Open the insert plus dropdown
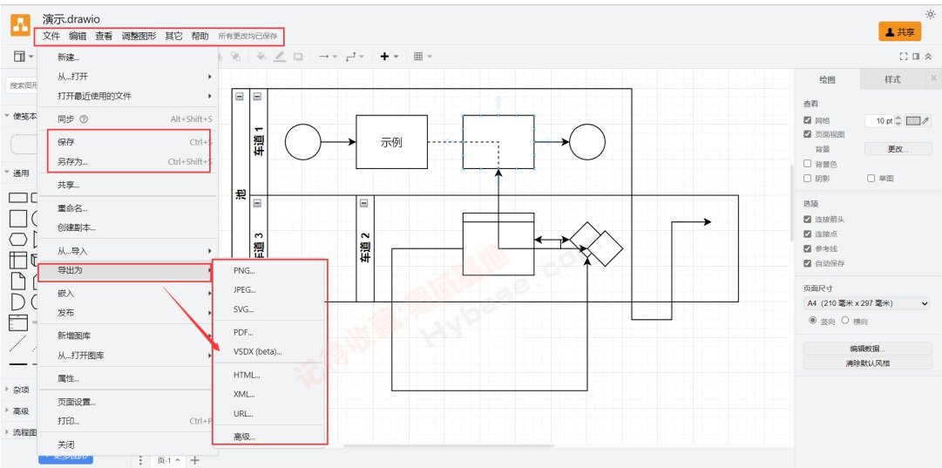The width and height of the screenshot is (942, 468). point(390,57)
